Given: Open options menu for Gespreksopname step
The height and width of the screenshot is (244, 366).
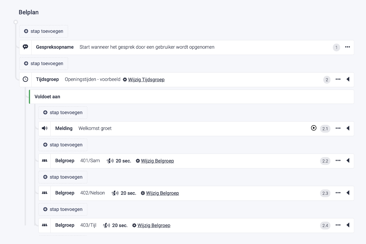Looking at the screenshot, I should 347,47.
